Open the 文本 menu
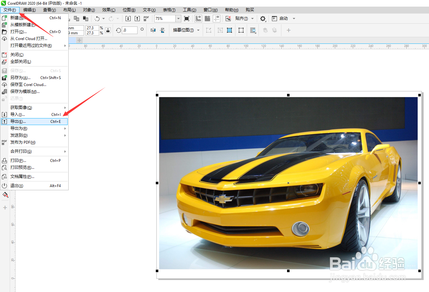429x292 pixels. pyautogui.click(x=149, y=10)
